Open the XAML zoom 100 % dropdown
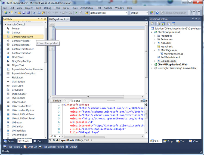The height and width of the screenshot is (155, 204). click(x=59, y=136)
